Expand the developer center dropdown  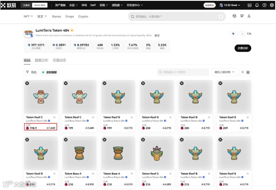pyautogui.click(x=135, y=5)
